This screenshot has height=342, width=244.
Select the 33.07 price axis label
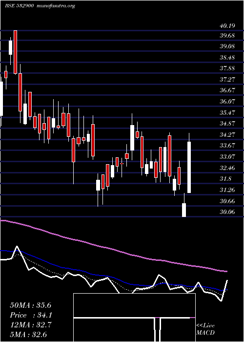pyautogui.click(x=227, y=157)
